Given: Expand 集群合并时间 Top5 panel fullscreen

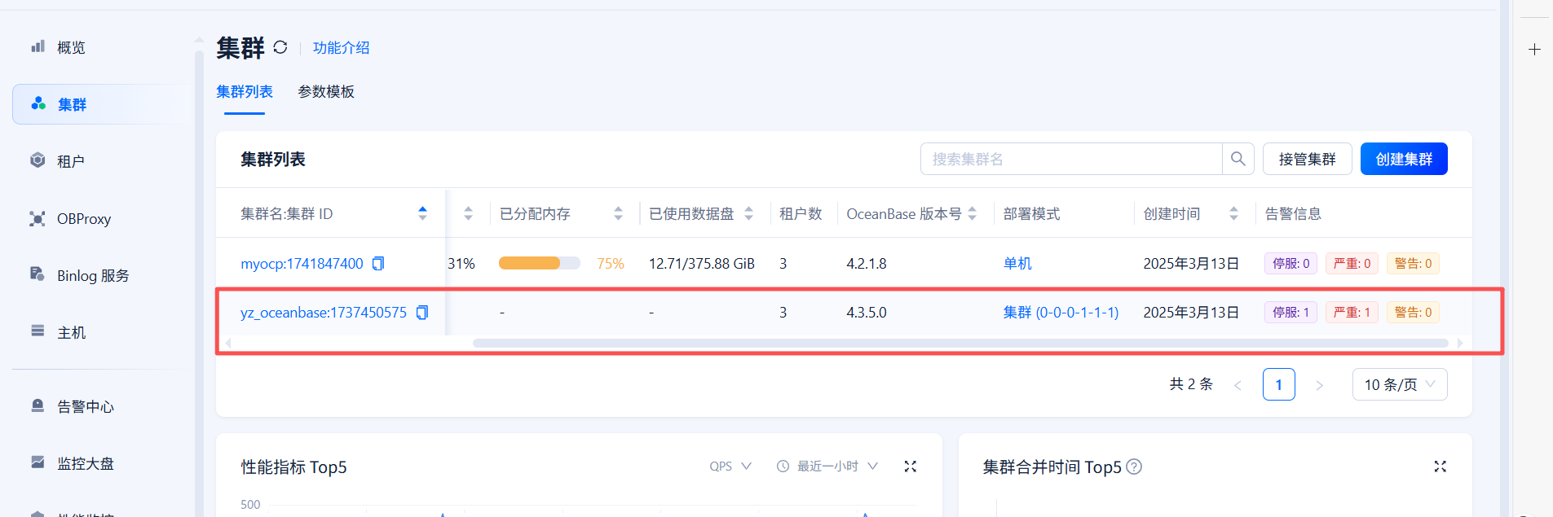Looking at the screenshot, I should tap(1440, 467).
